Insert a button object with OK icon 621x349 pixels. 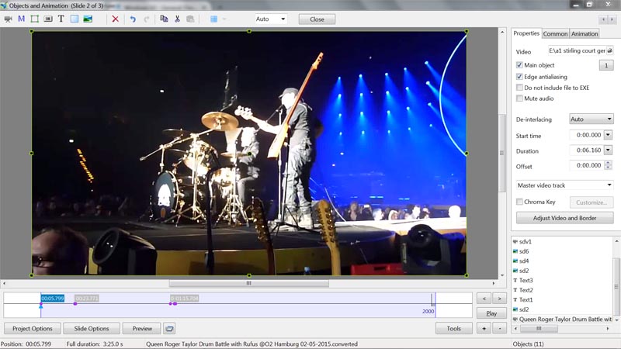click(48, 19)
